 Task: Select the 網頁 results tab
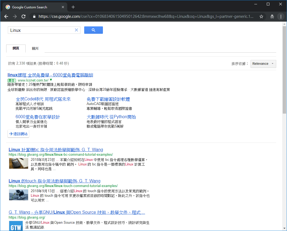(x=16, y=48)
